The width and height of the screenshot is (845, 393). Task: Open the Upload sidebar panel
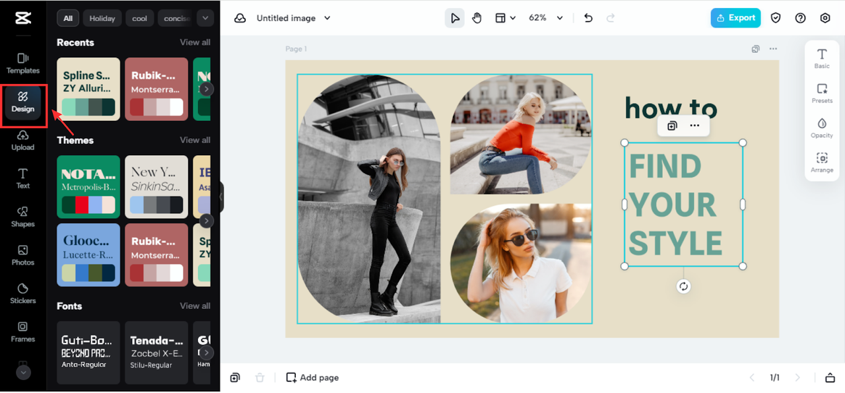23,140
